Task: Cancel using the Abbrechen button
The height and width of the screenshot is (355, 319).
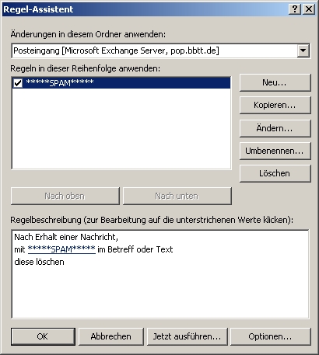Action: (111, 336)
